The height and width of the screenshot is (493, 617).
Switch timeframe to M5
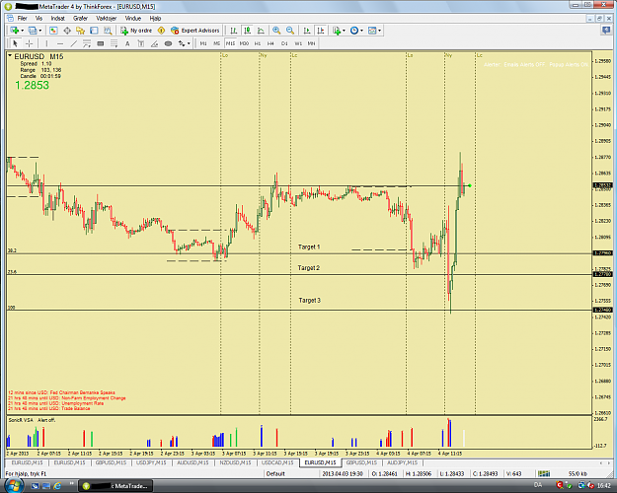(x=217, y=43)
